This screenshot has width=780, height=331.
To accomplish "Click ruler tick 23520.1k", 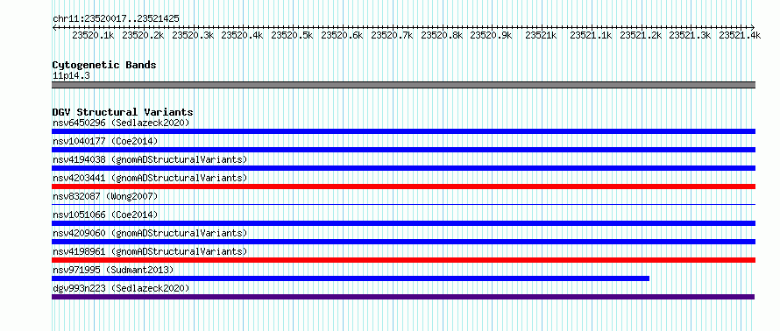I will click(94, 35).
